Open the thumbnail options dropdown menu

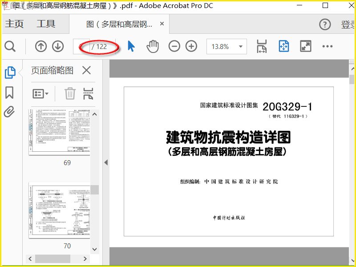point(40,93)
